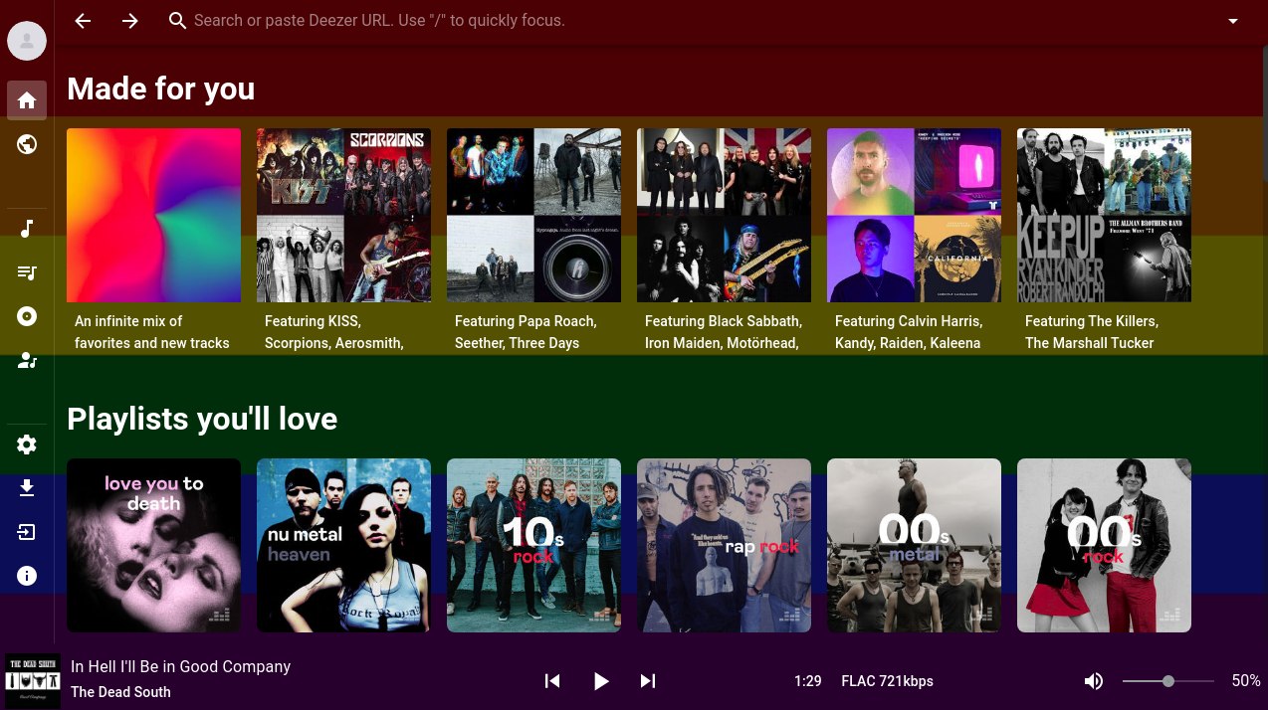This screenshot has height=710, width=1268.
Task: Click caption 'Featuring Black Sabbath, Iron Maiden'
Action: 724,332
